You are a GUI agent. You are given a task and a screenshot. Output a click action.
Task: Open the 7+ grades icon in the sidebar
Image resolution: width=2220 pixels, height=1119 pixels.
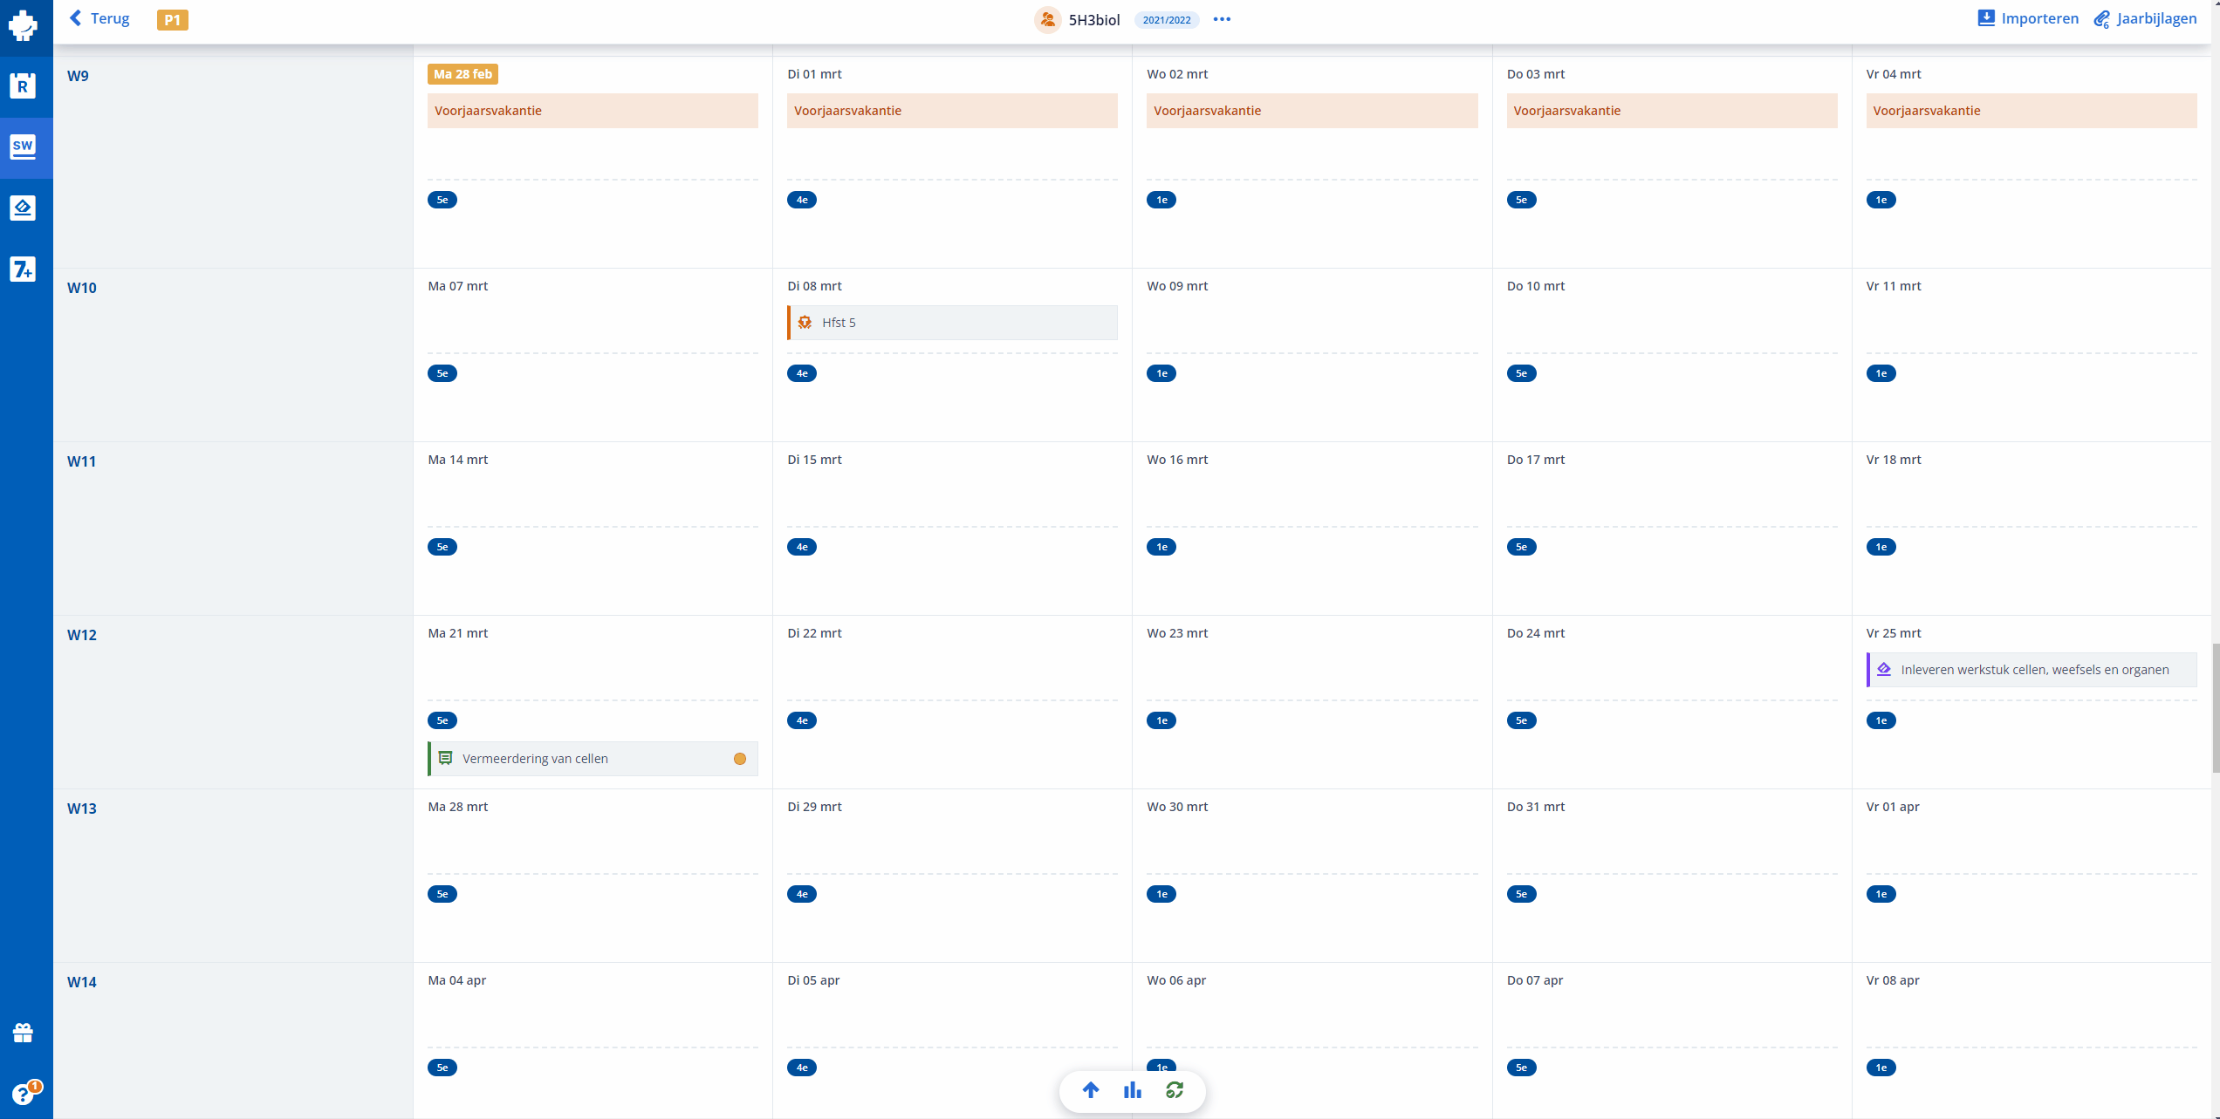tap(24, 269)
